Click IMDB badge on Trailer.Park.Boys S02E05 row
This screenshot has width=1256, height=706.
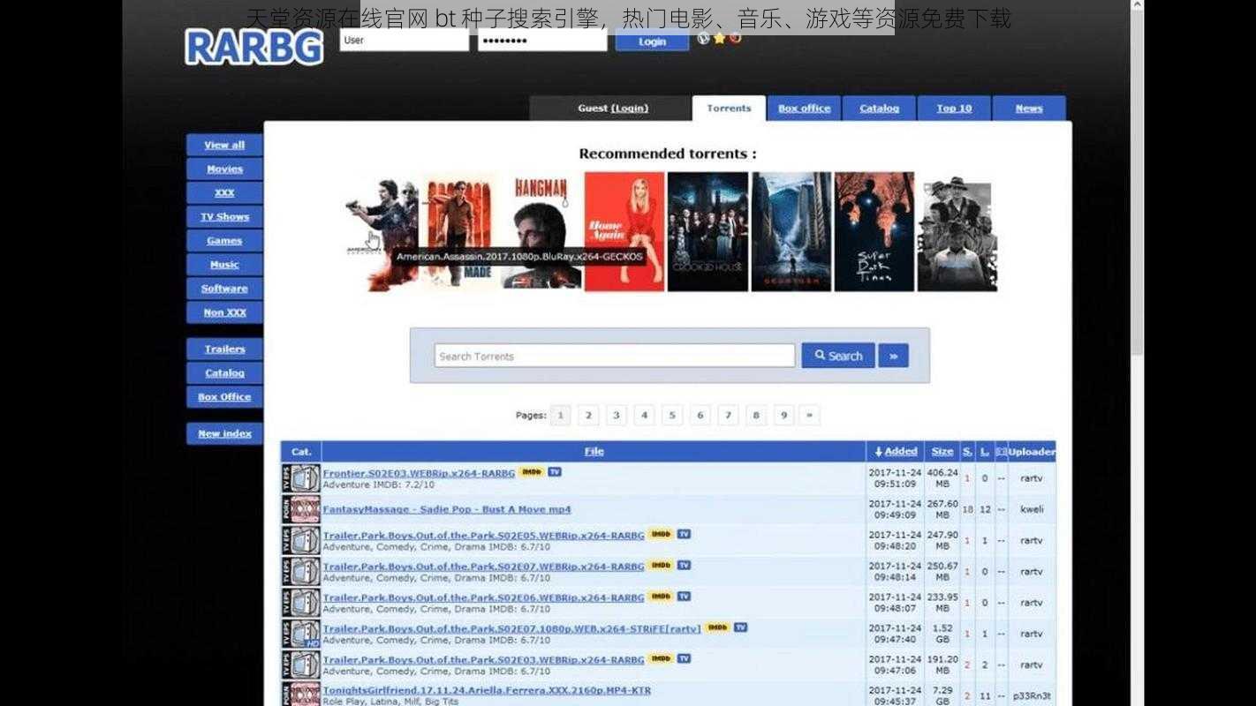pyautogui.click(x=660, y=534)
